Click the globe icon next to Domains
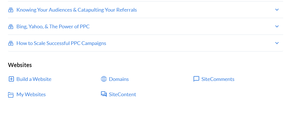The image size is (290, 116). click(104, 79)
